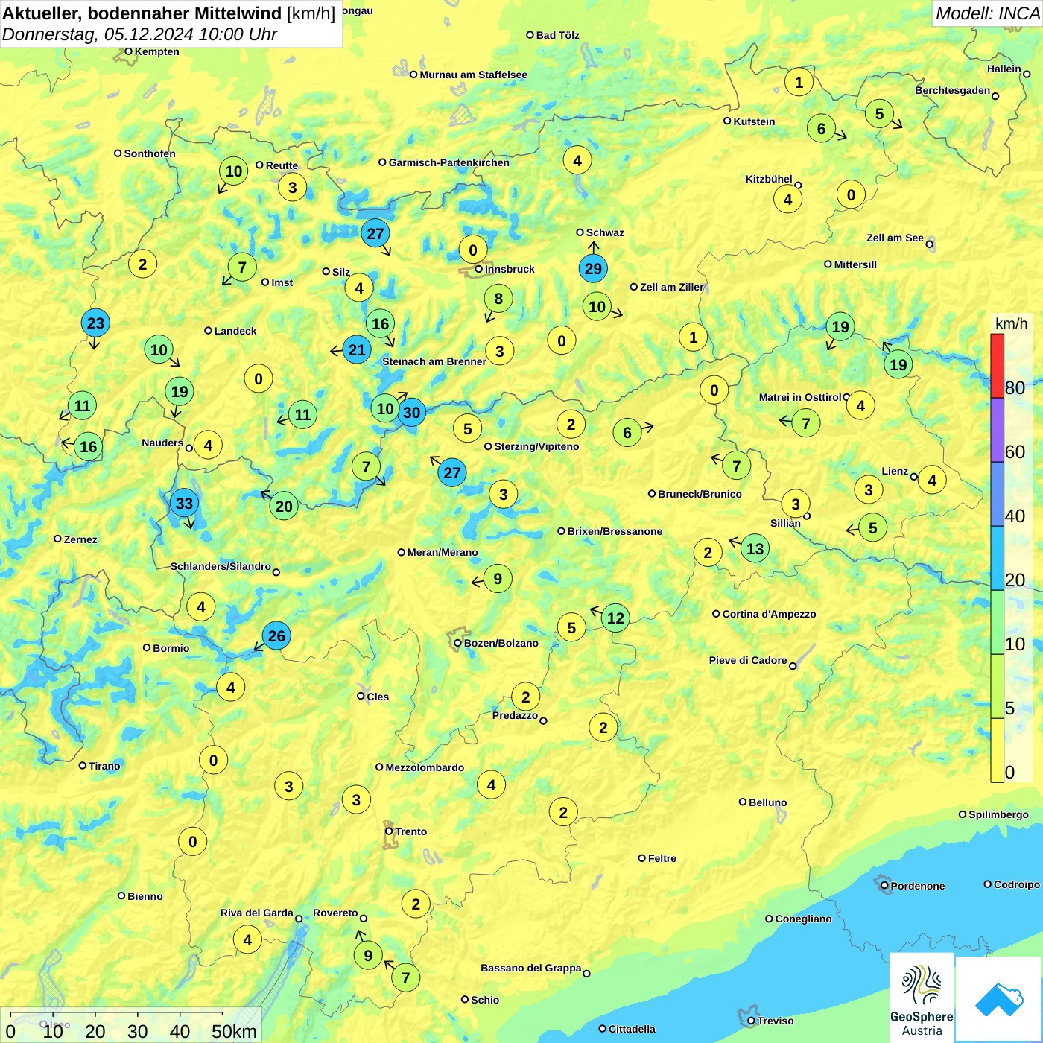Click the Brixen/Bressanone label
This screenshot has height=1043, width=1043.
[x=615, y=531]
